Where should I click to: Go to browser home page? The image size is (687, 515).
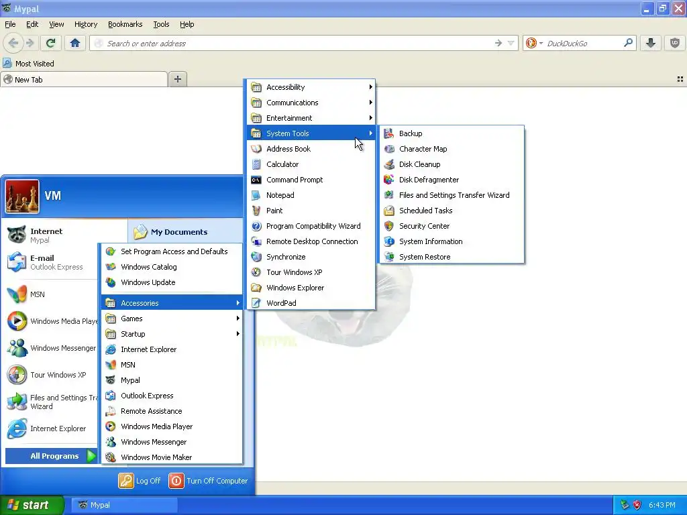click(x=75, y=43)
